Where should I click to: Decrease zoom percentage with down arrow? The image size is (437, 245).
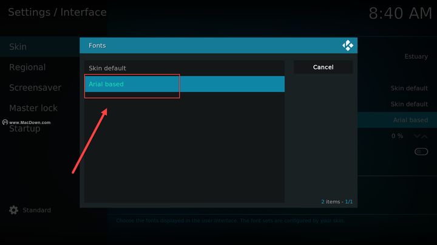(417, 136)
